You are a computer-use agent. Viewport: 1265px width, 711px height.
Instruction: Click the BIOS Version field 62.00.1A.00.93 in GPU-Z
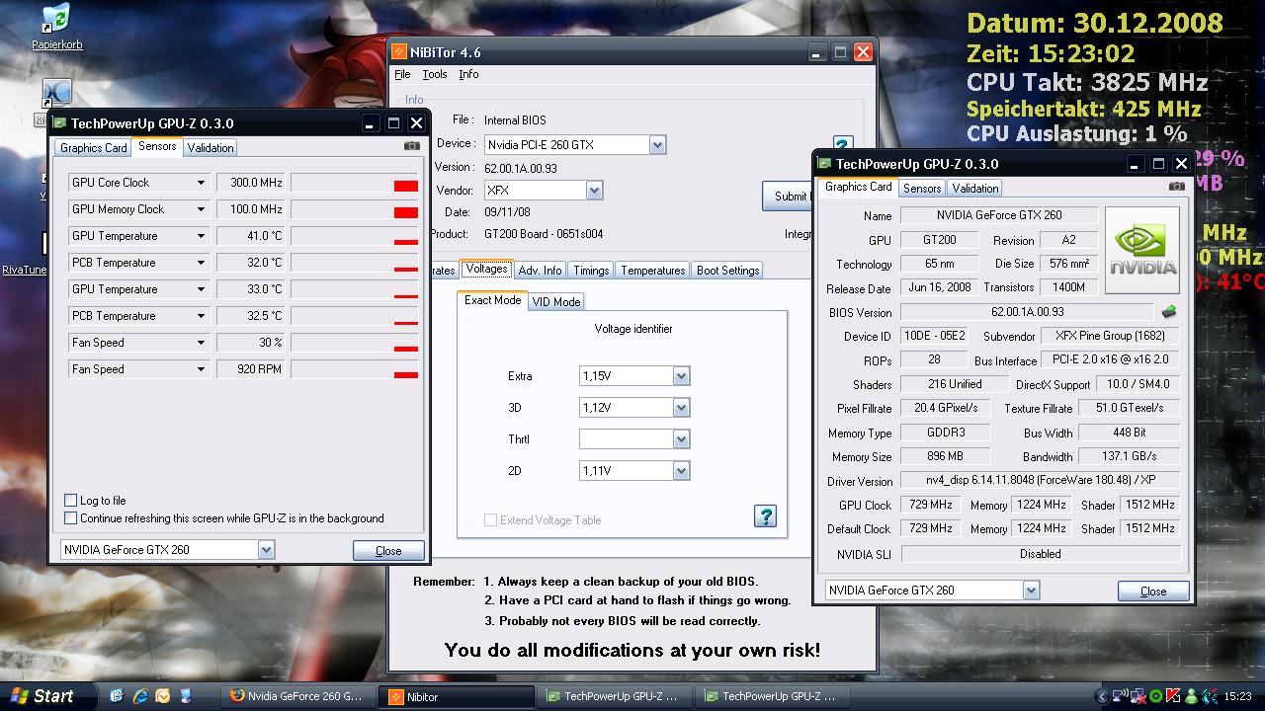pos(1027,312)
